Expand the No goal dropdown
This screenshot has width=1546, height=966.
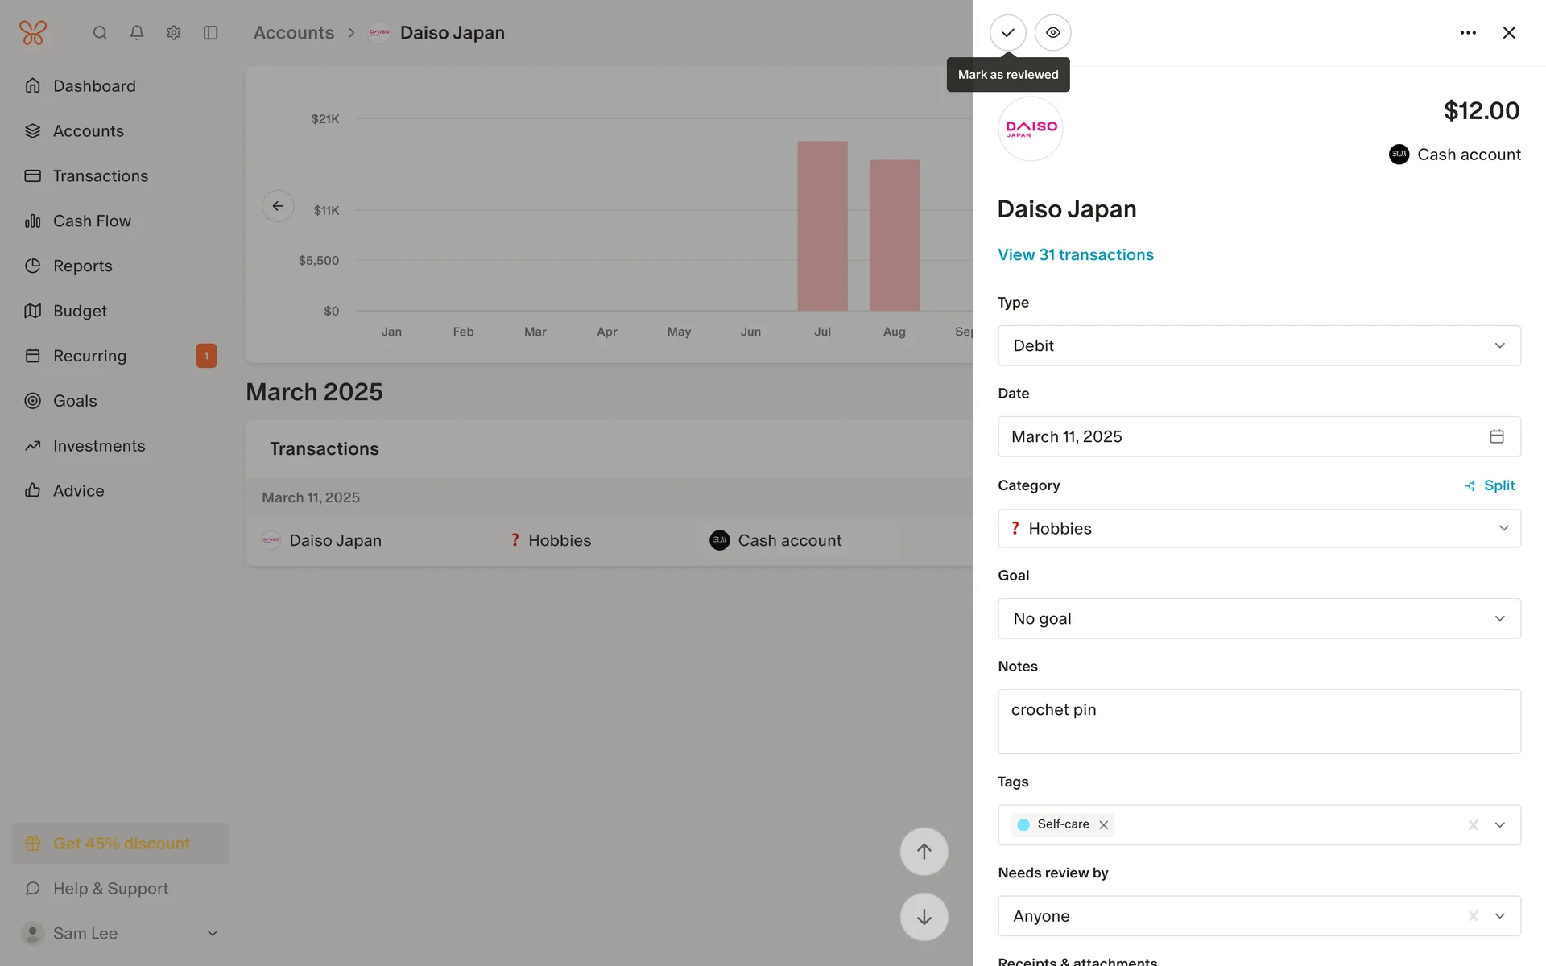(1259, 618)
